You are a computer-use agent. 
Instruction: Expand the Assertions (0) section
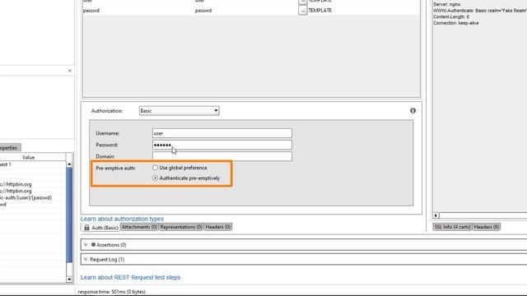(x=86, y=245)
